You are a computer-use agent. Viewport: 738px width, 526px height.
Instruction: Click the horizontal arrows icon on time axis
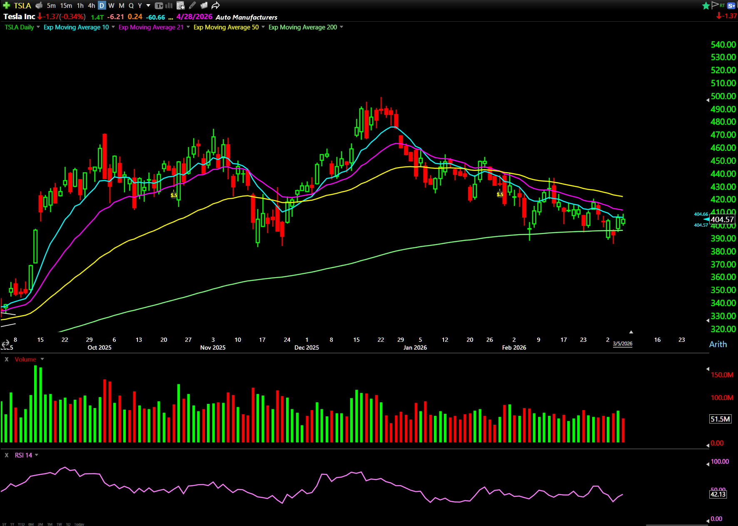(5, 344)
